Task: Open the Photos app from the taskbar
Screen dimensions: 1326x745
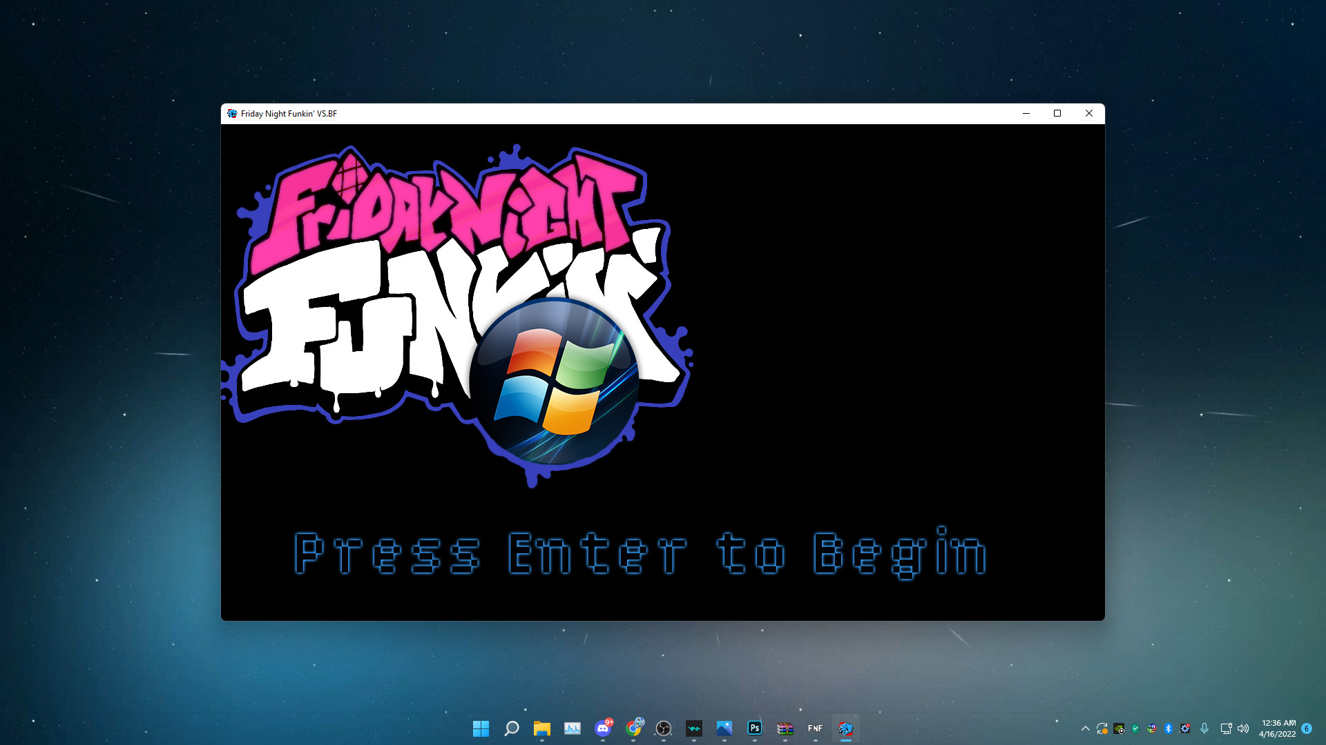Action: 724,728
